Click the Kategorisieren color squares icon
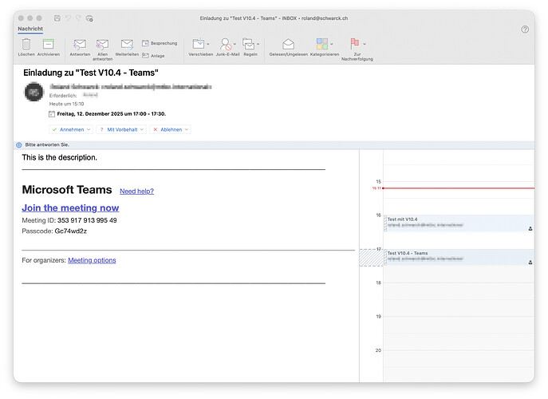The width and height of the screenshot is (548, 399). pos(322,44)
